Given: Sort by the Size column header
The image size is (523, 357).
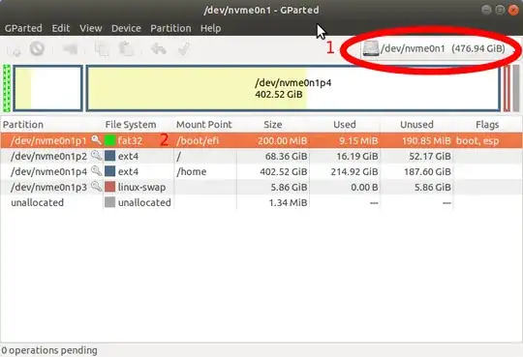Looking at the screenshot, I should (x=273, y=125).
